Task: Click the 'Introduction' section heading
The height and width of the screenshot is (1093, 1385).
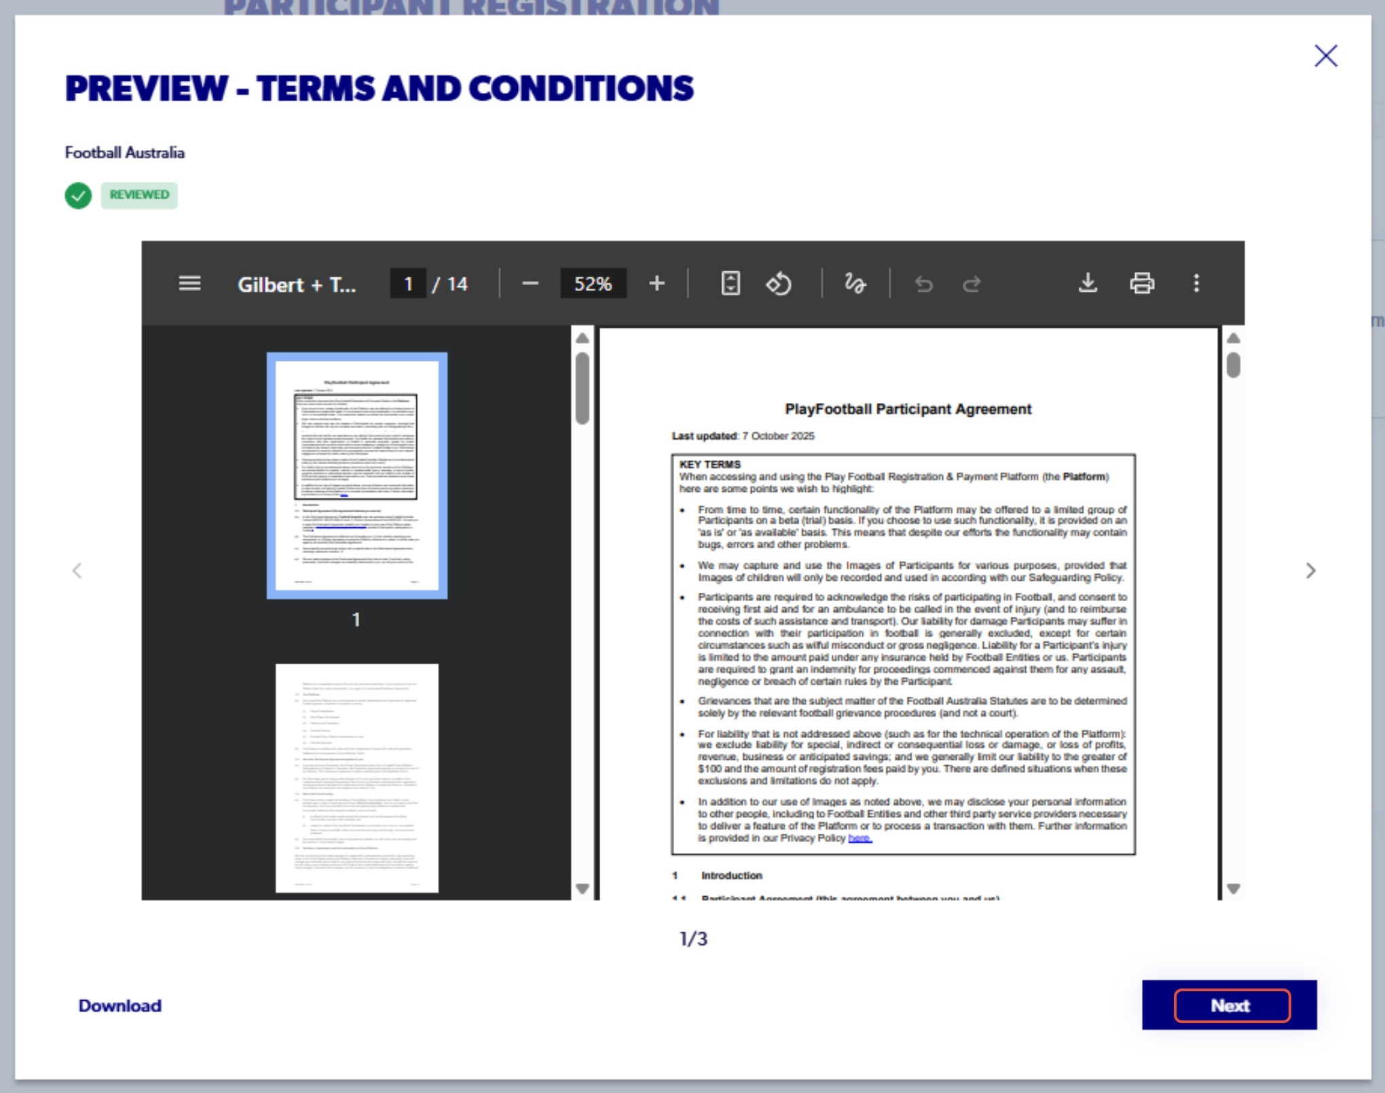Action: point(731,876)
